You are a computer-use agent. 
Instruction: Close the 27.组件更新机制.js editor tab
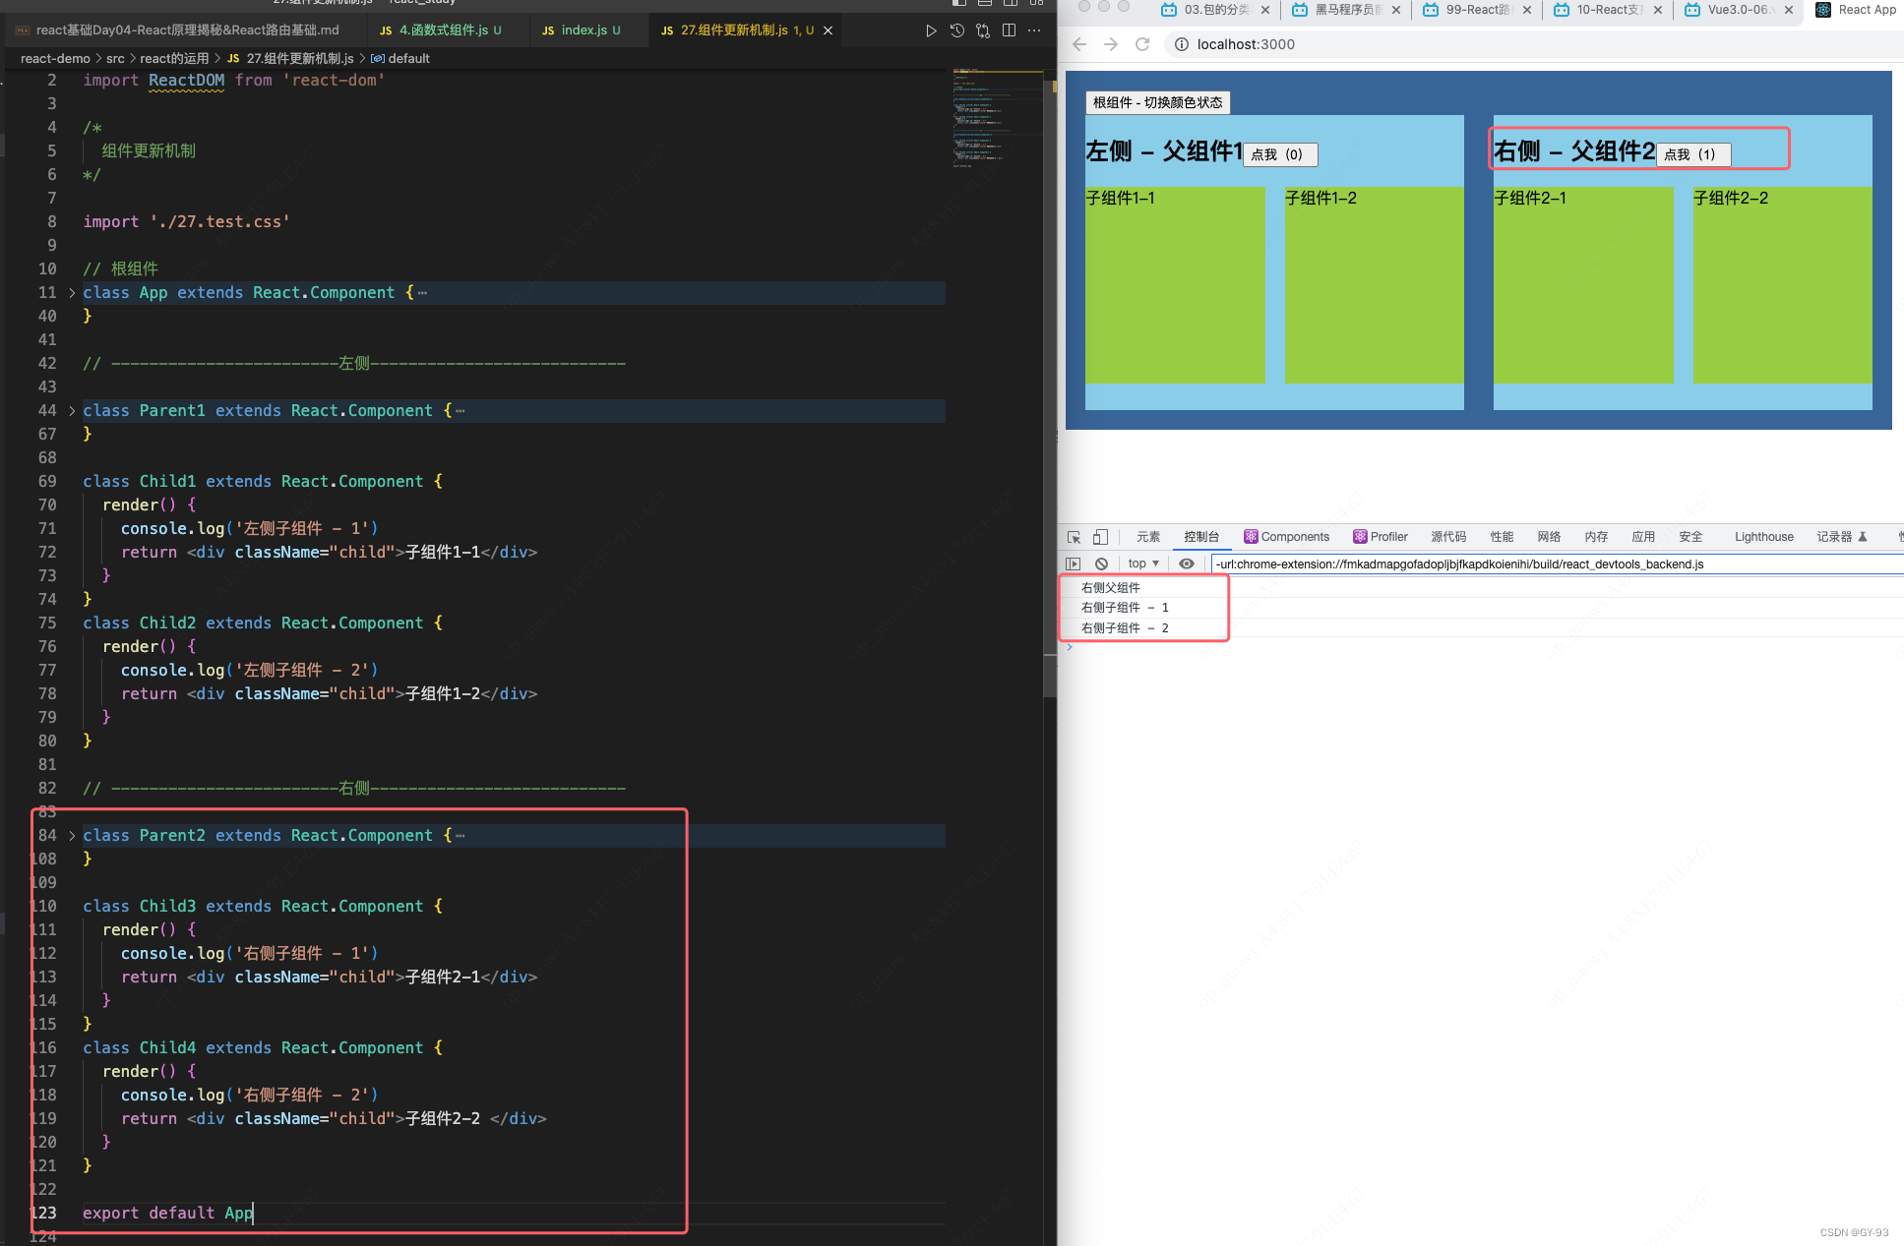[x=828, y=30]
